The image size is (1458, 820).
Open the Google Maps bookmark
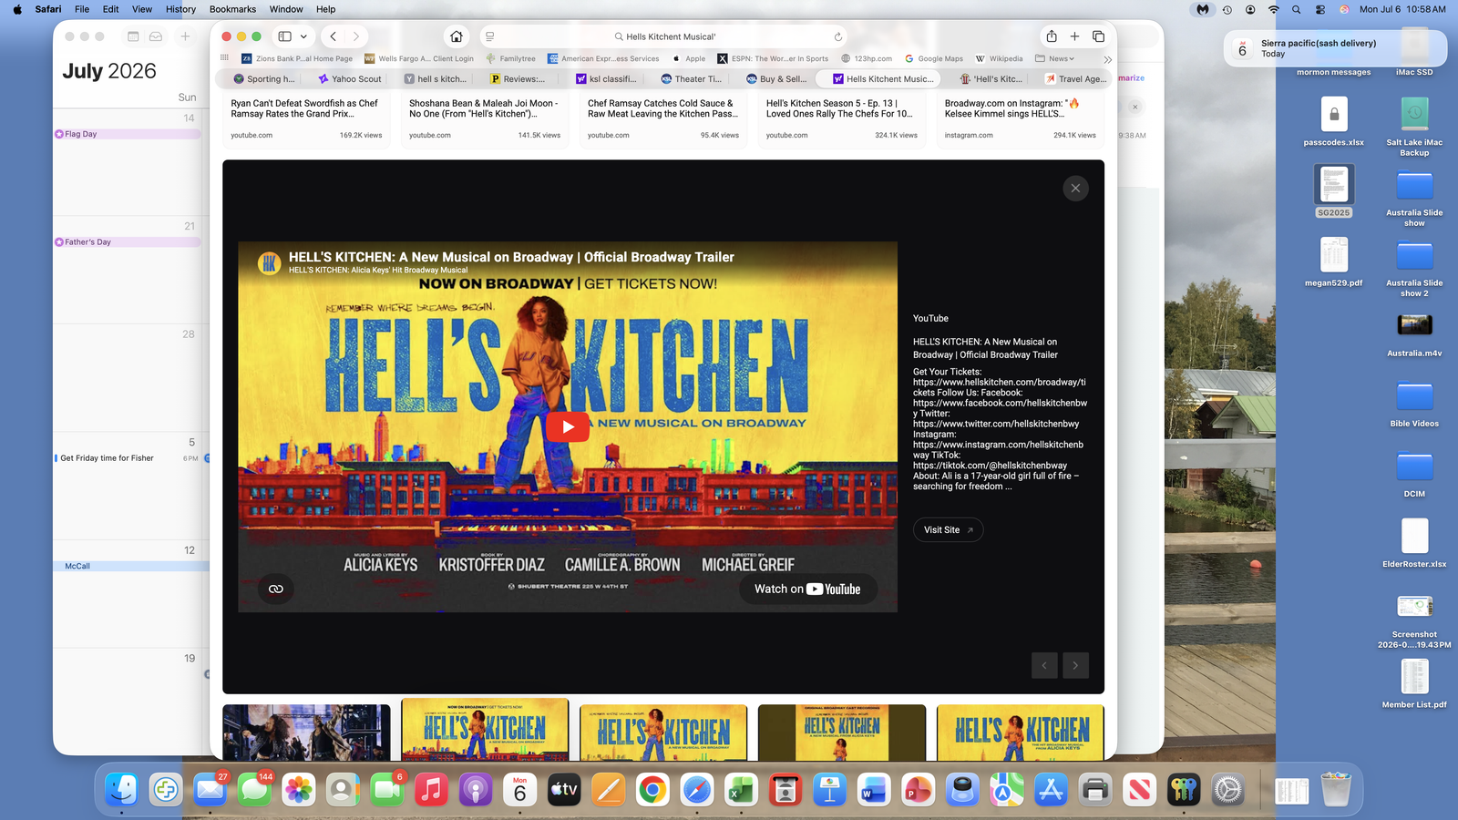(x=933, y=58)
